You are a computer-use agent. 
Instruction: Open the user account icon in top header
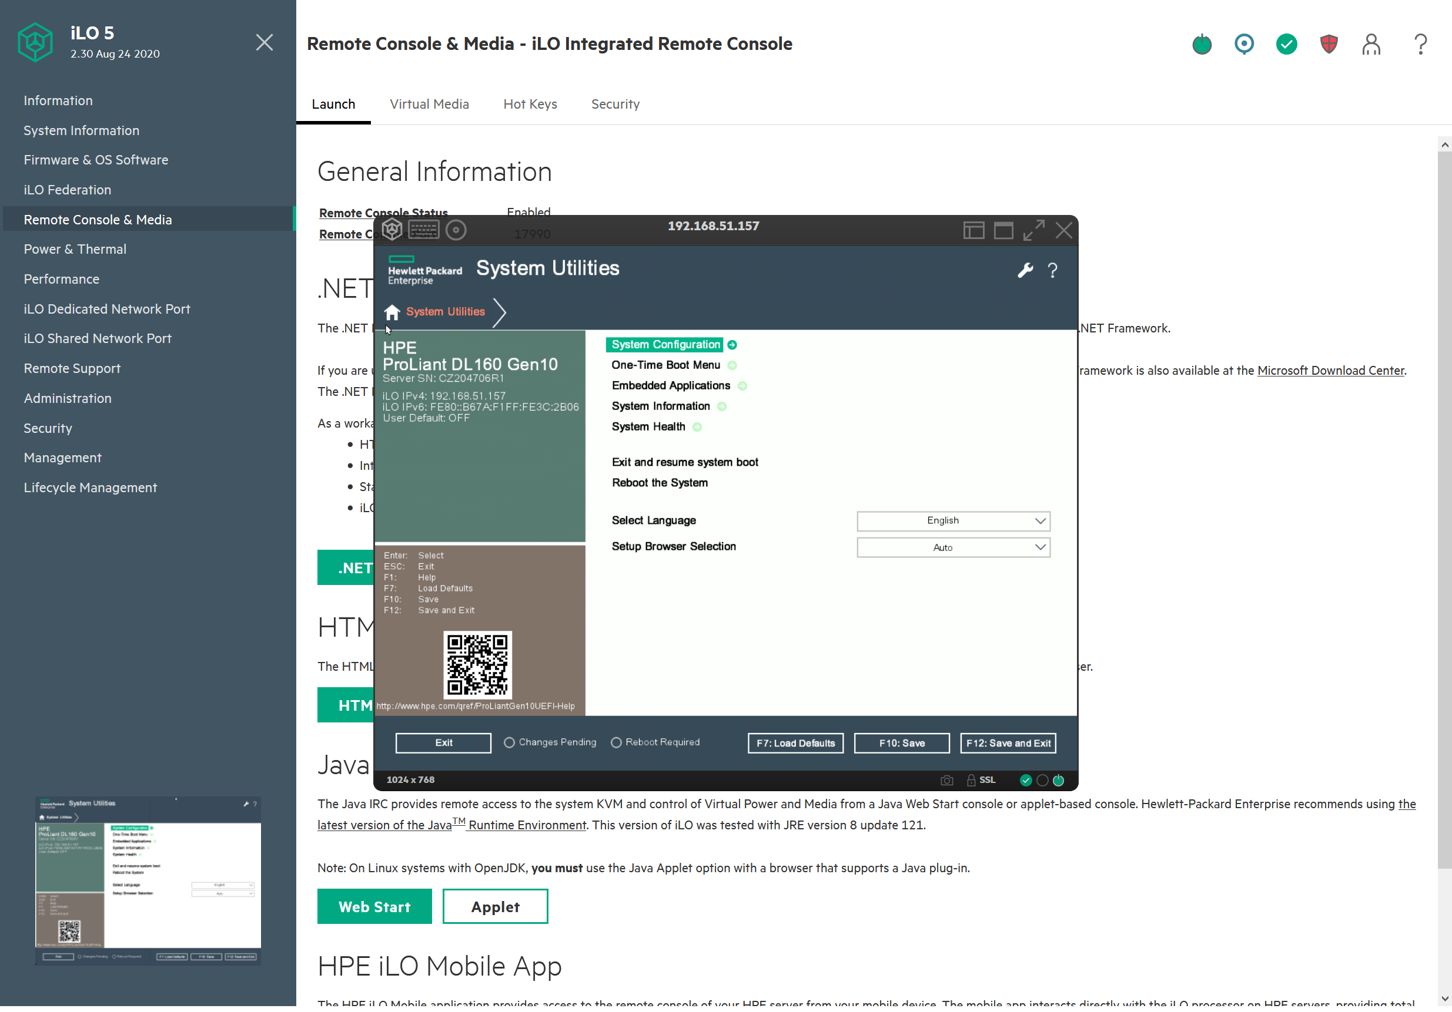click(x=1371, y=44)
